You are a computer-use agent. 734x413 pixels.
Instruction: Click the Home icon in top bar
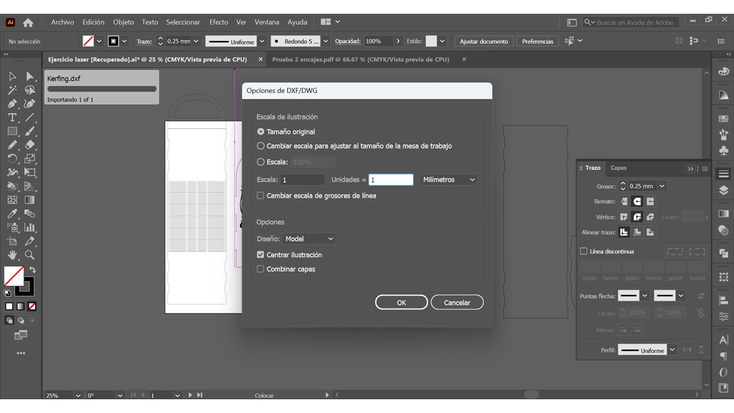28,22
